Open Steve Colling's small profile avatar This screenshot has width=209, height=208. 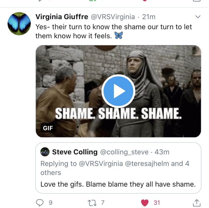click(x=45, y=152)
